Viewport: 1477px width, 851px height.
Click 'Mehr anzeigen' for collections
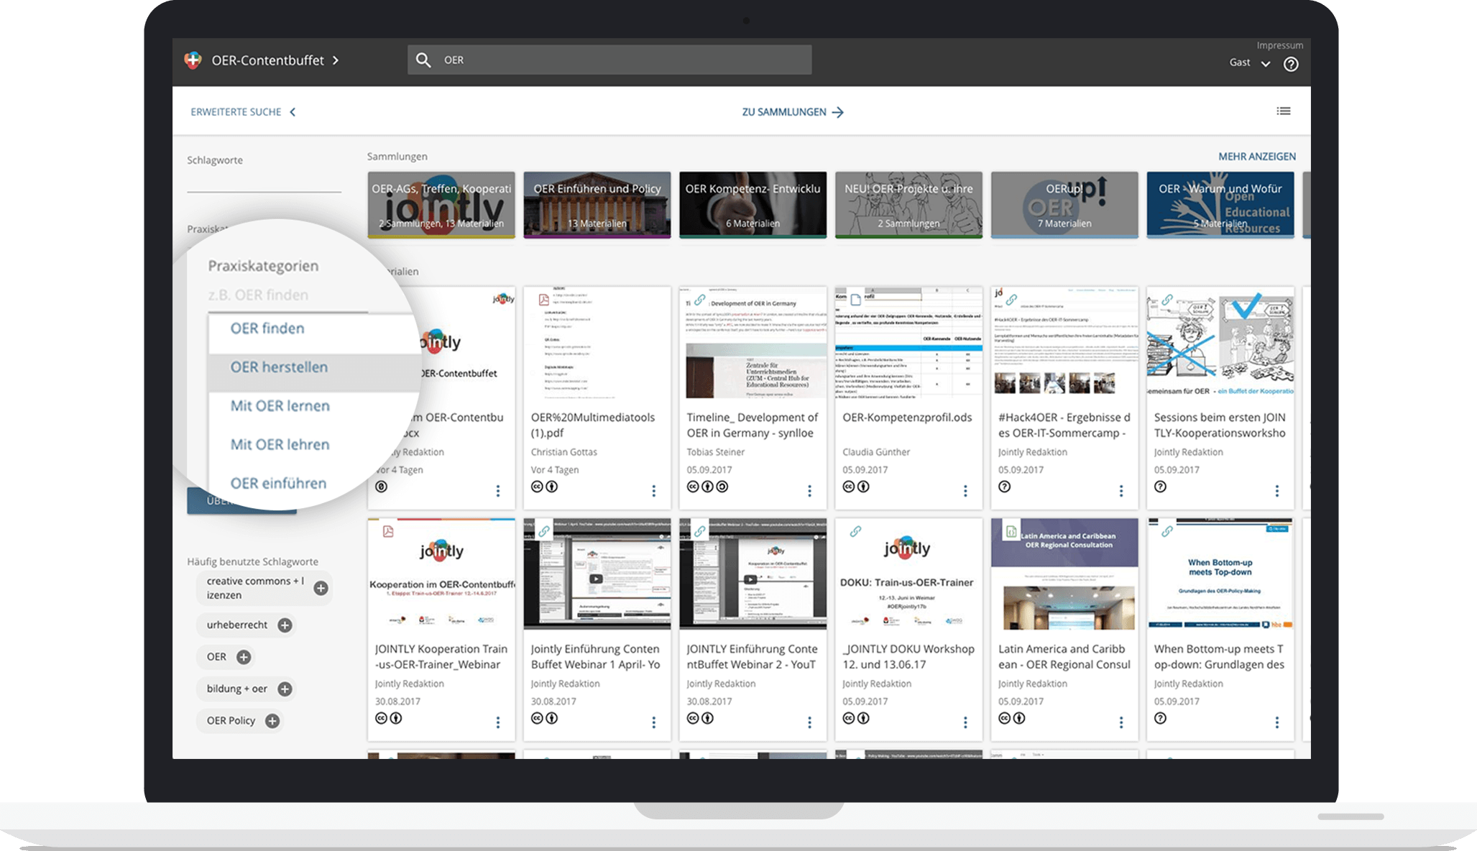[1256, 157]
